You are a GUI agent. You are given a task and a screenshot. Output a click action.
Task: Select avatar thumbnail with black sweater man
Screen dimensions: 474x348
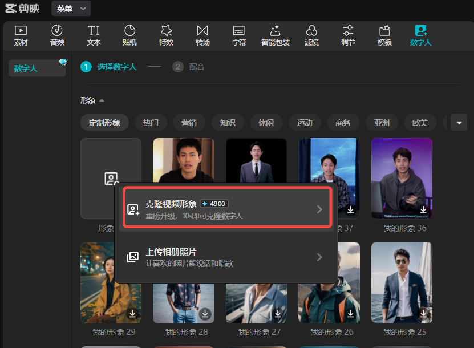pos(184,160)
